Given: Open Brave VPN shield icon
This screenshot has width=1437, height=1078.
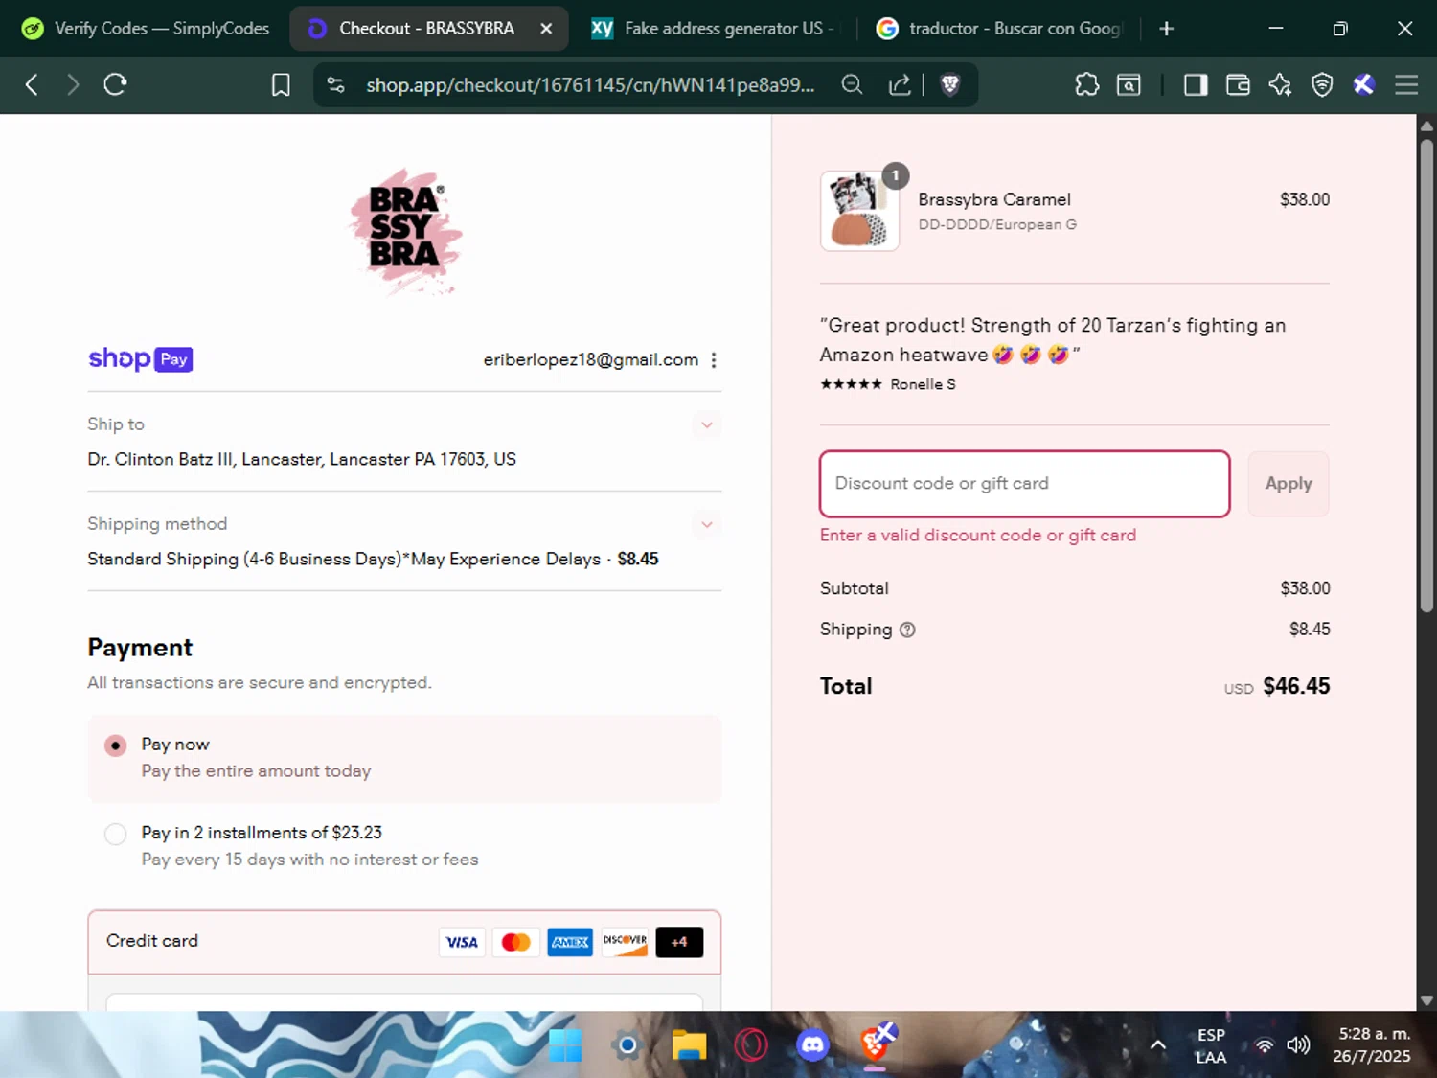Looking at the screenshot, I should [1322, 85].
